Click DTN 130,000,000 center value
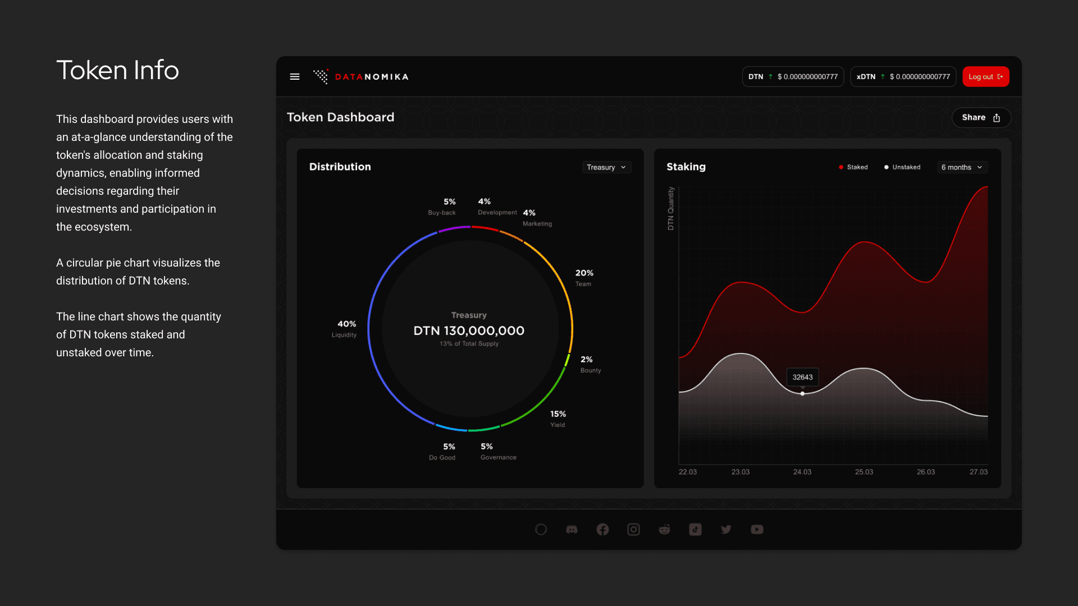The width and height of the screenshot is (1078, 606). (x=469, y=330)
